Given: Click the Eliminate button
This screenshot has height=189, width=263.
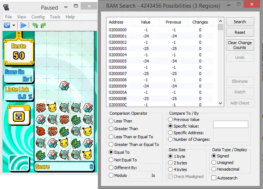Looking at the screenshot, I should [x=240, y=81].
